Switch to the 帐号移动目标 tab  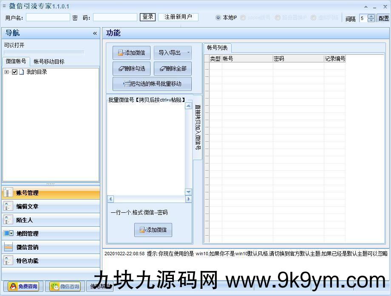tap(49, 62)
